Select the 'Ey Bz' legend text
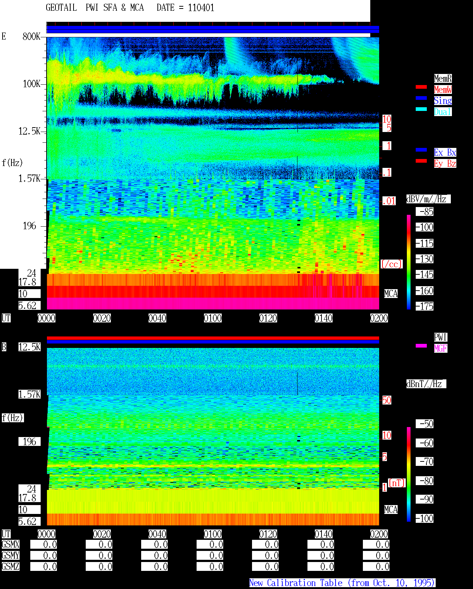This screenshot has width=473, height=589. [x=445, y=163]
